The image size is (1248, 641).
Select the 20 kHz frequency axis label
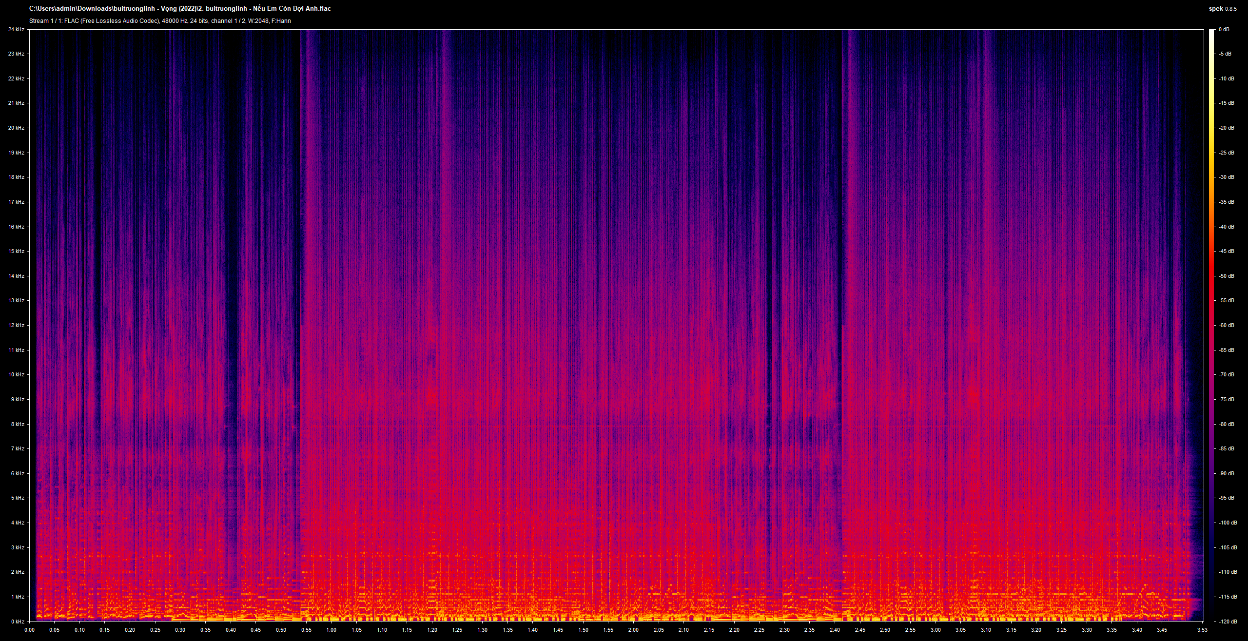16,128
